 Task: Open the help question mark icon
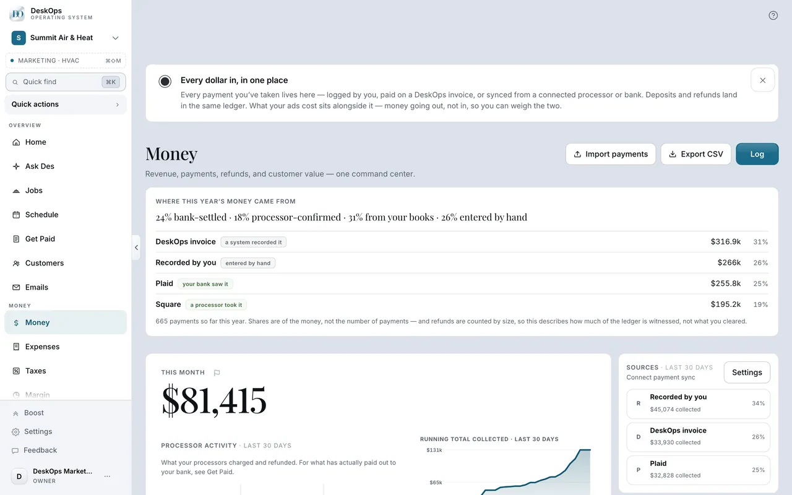773,15
